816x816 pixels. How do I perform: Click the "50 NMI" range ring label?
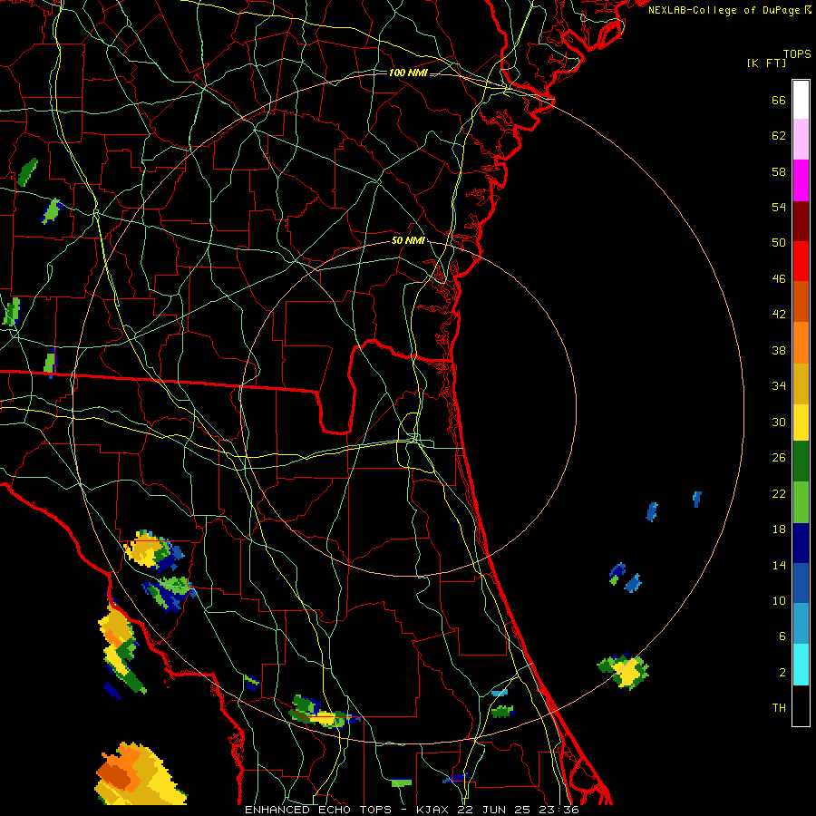coord(408,240)
